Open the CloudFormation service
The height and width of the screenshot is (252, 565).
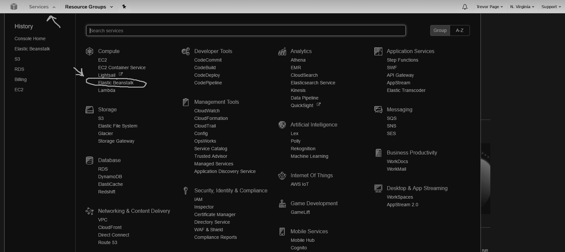tap(211, 118)
